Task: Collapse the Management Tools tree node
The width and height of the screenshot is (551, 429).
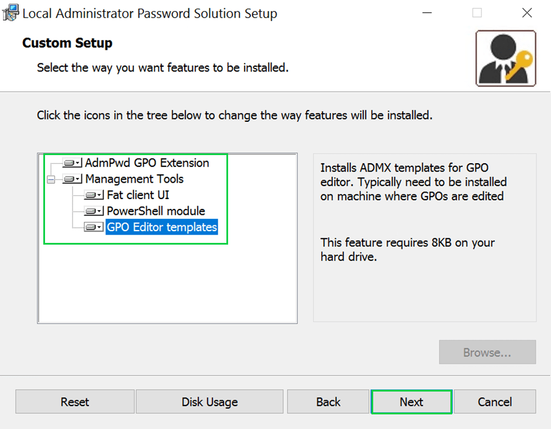Action: [x=51, y=180]
